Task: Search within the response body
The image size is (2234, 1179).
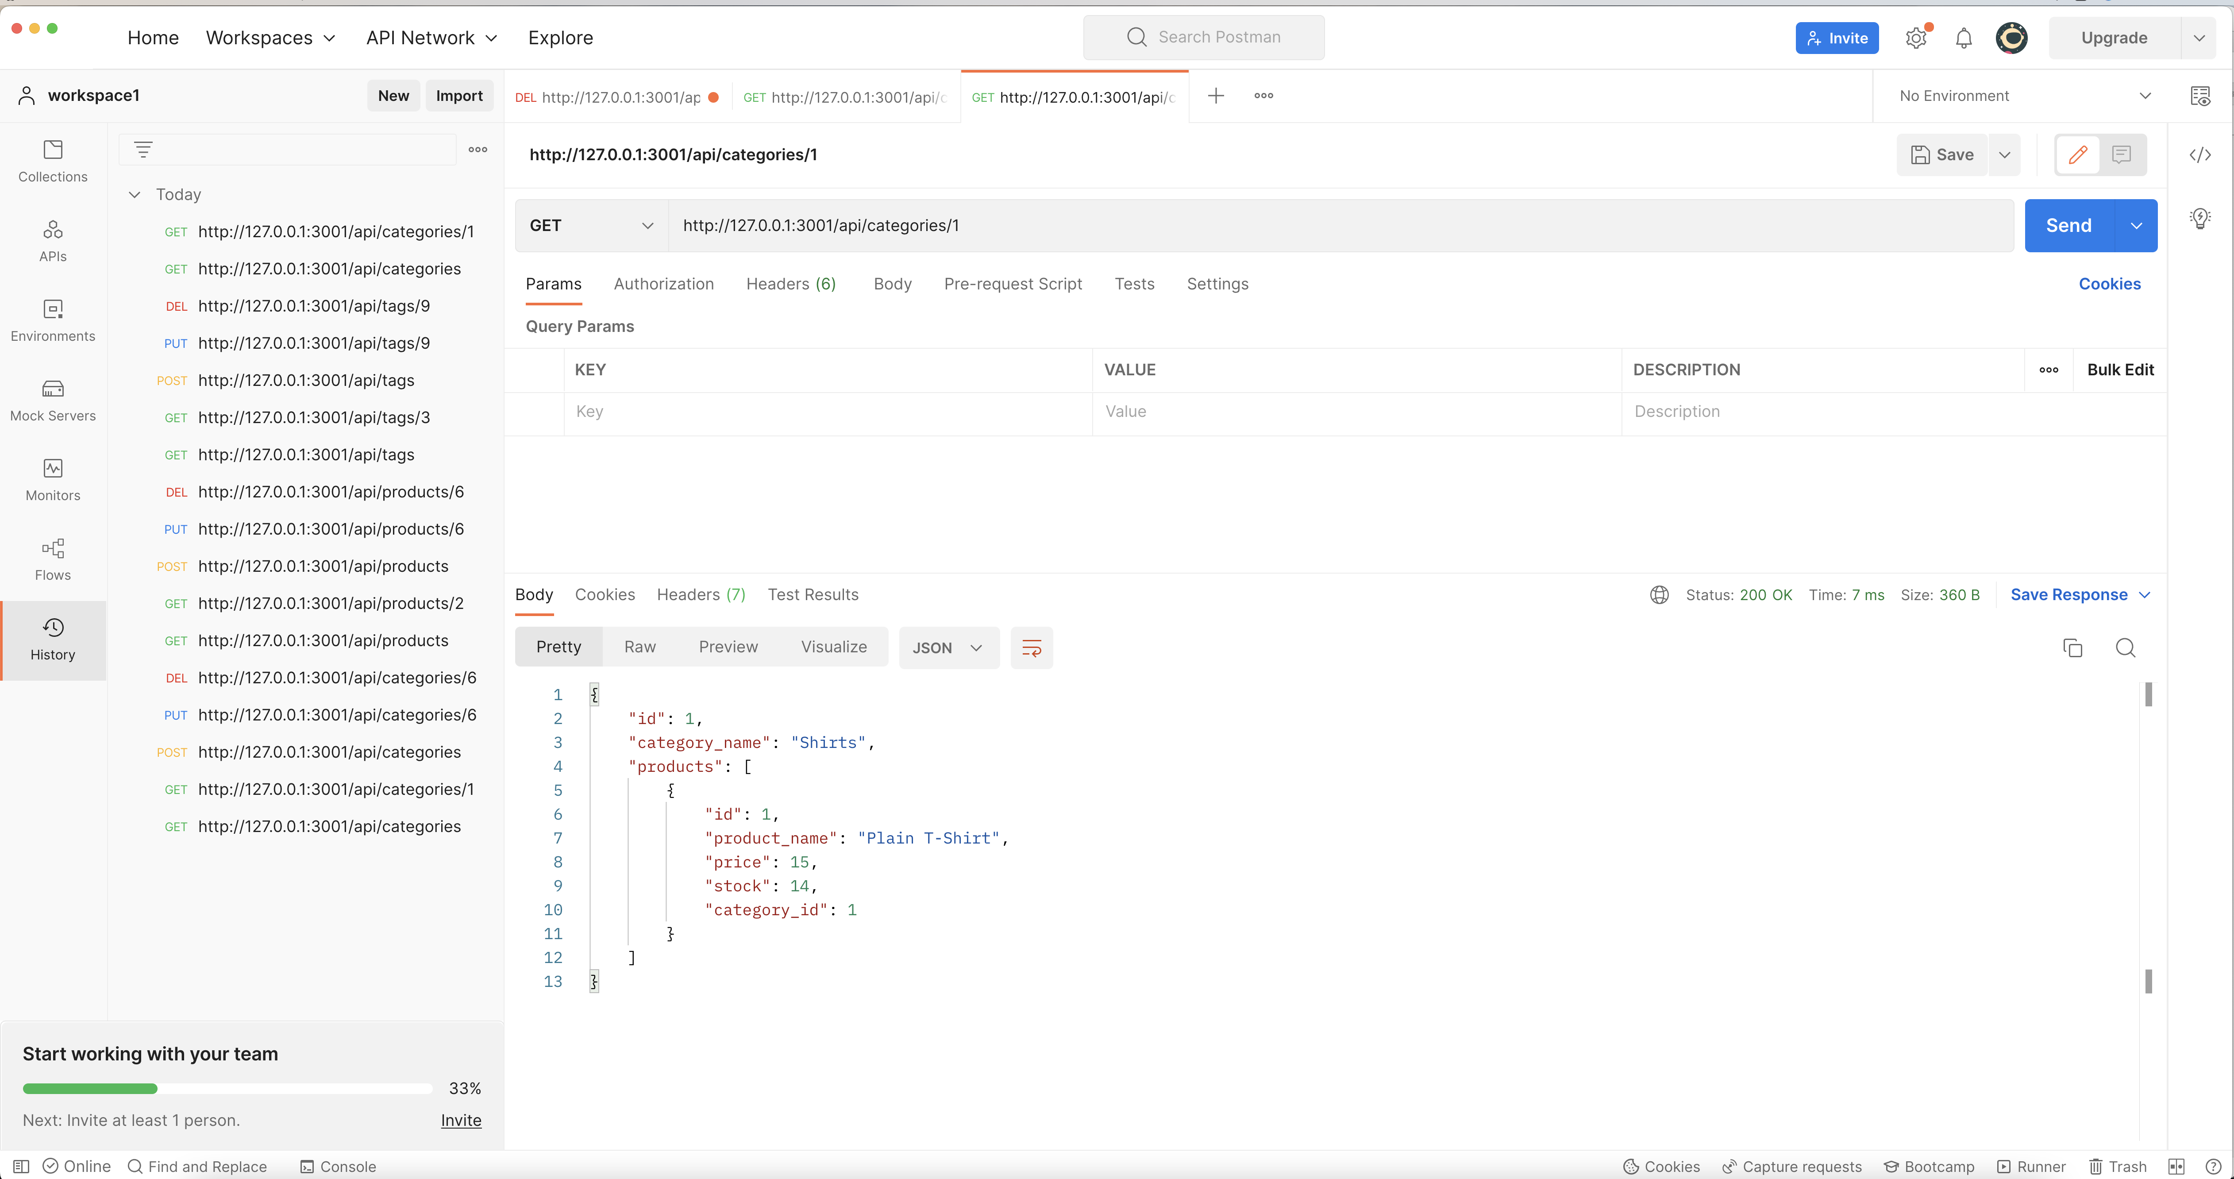Action: tap(2126, 648)
